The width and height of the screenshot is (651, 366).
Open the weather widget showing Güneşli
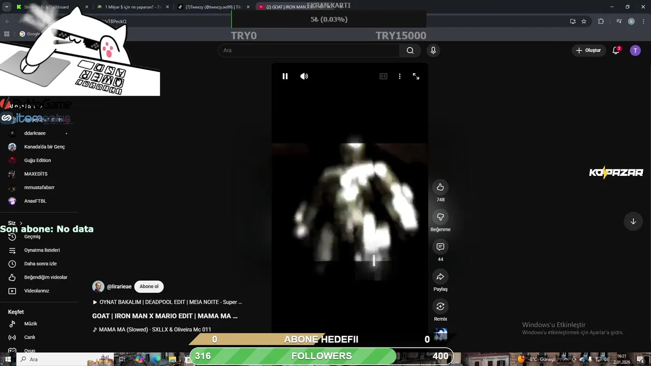[537, 359]
